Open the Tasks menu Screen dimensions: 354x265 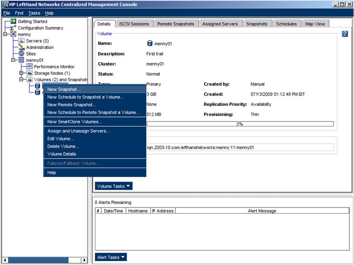pos(34,13)
